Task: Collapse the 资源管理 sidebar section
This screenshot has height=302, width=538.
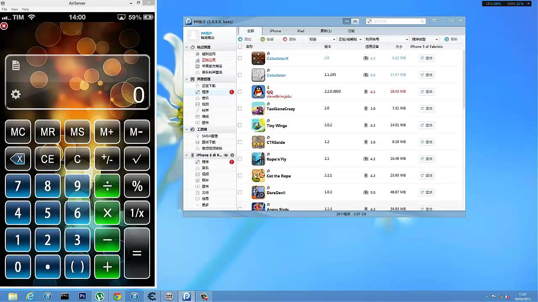Action: point(187,79)
